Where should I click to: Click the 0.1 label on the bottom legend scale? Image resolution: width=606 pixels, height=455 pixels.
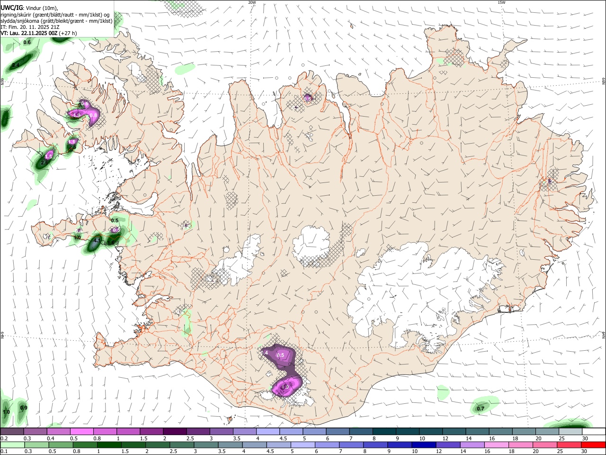tap(4, 452)
